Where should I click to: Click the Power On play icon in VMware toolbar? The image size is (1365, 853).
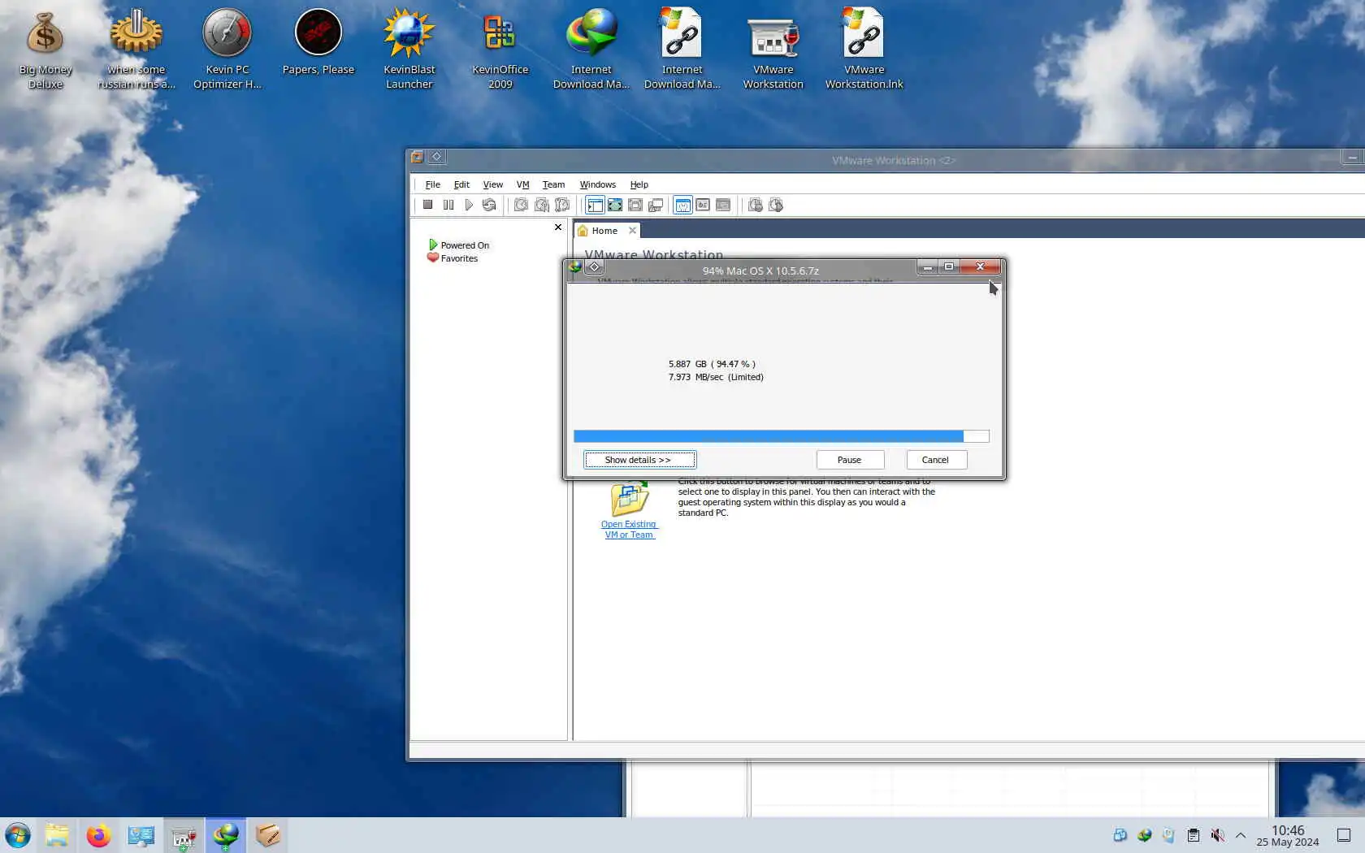point(468,205)
